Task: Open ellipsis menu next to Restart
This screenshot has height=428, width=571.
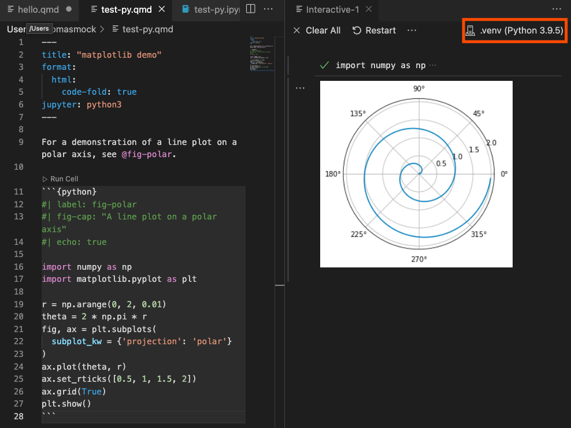Action: 412,31
